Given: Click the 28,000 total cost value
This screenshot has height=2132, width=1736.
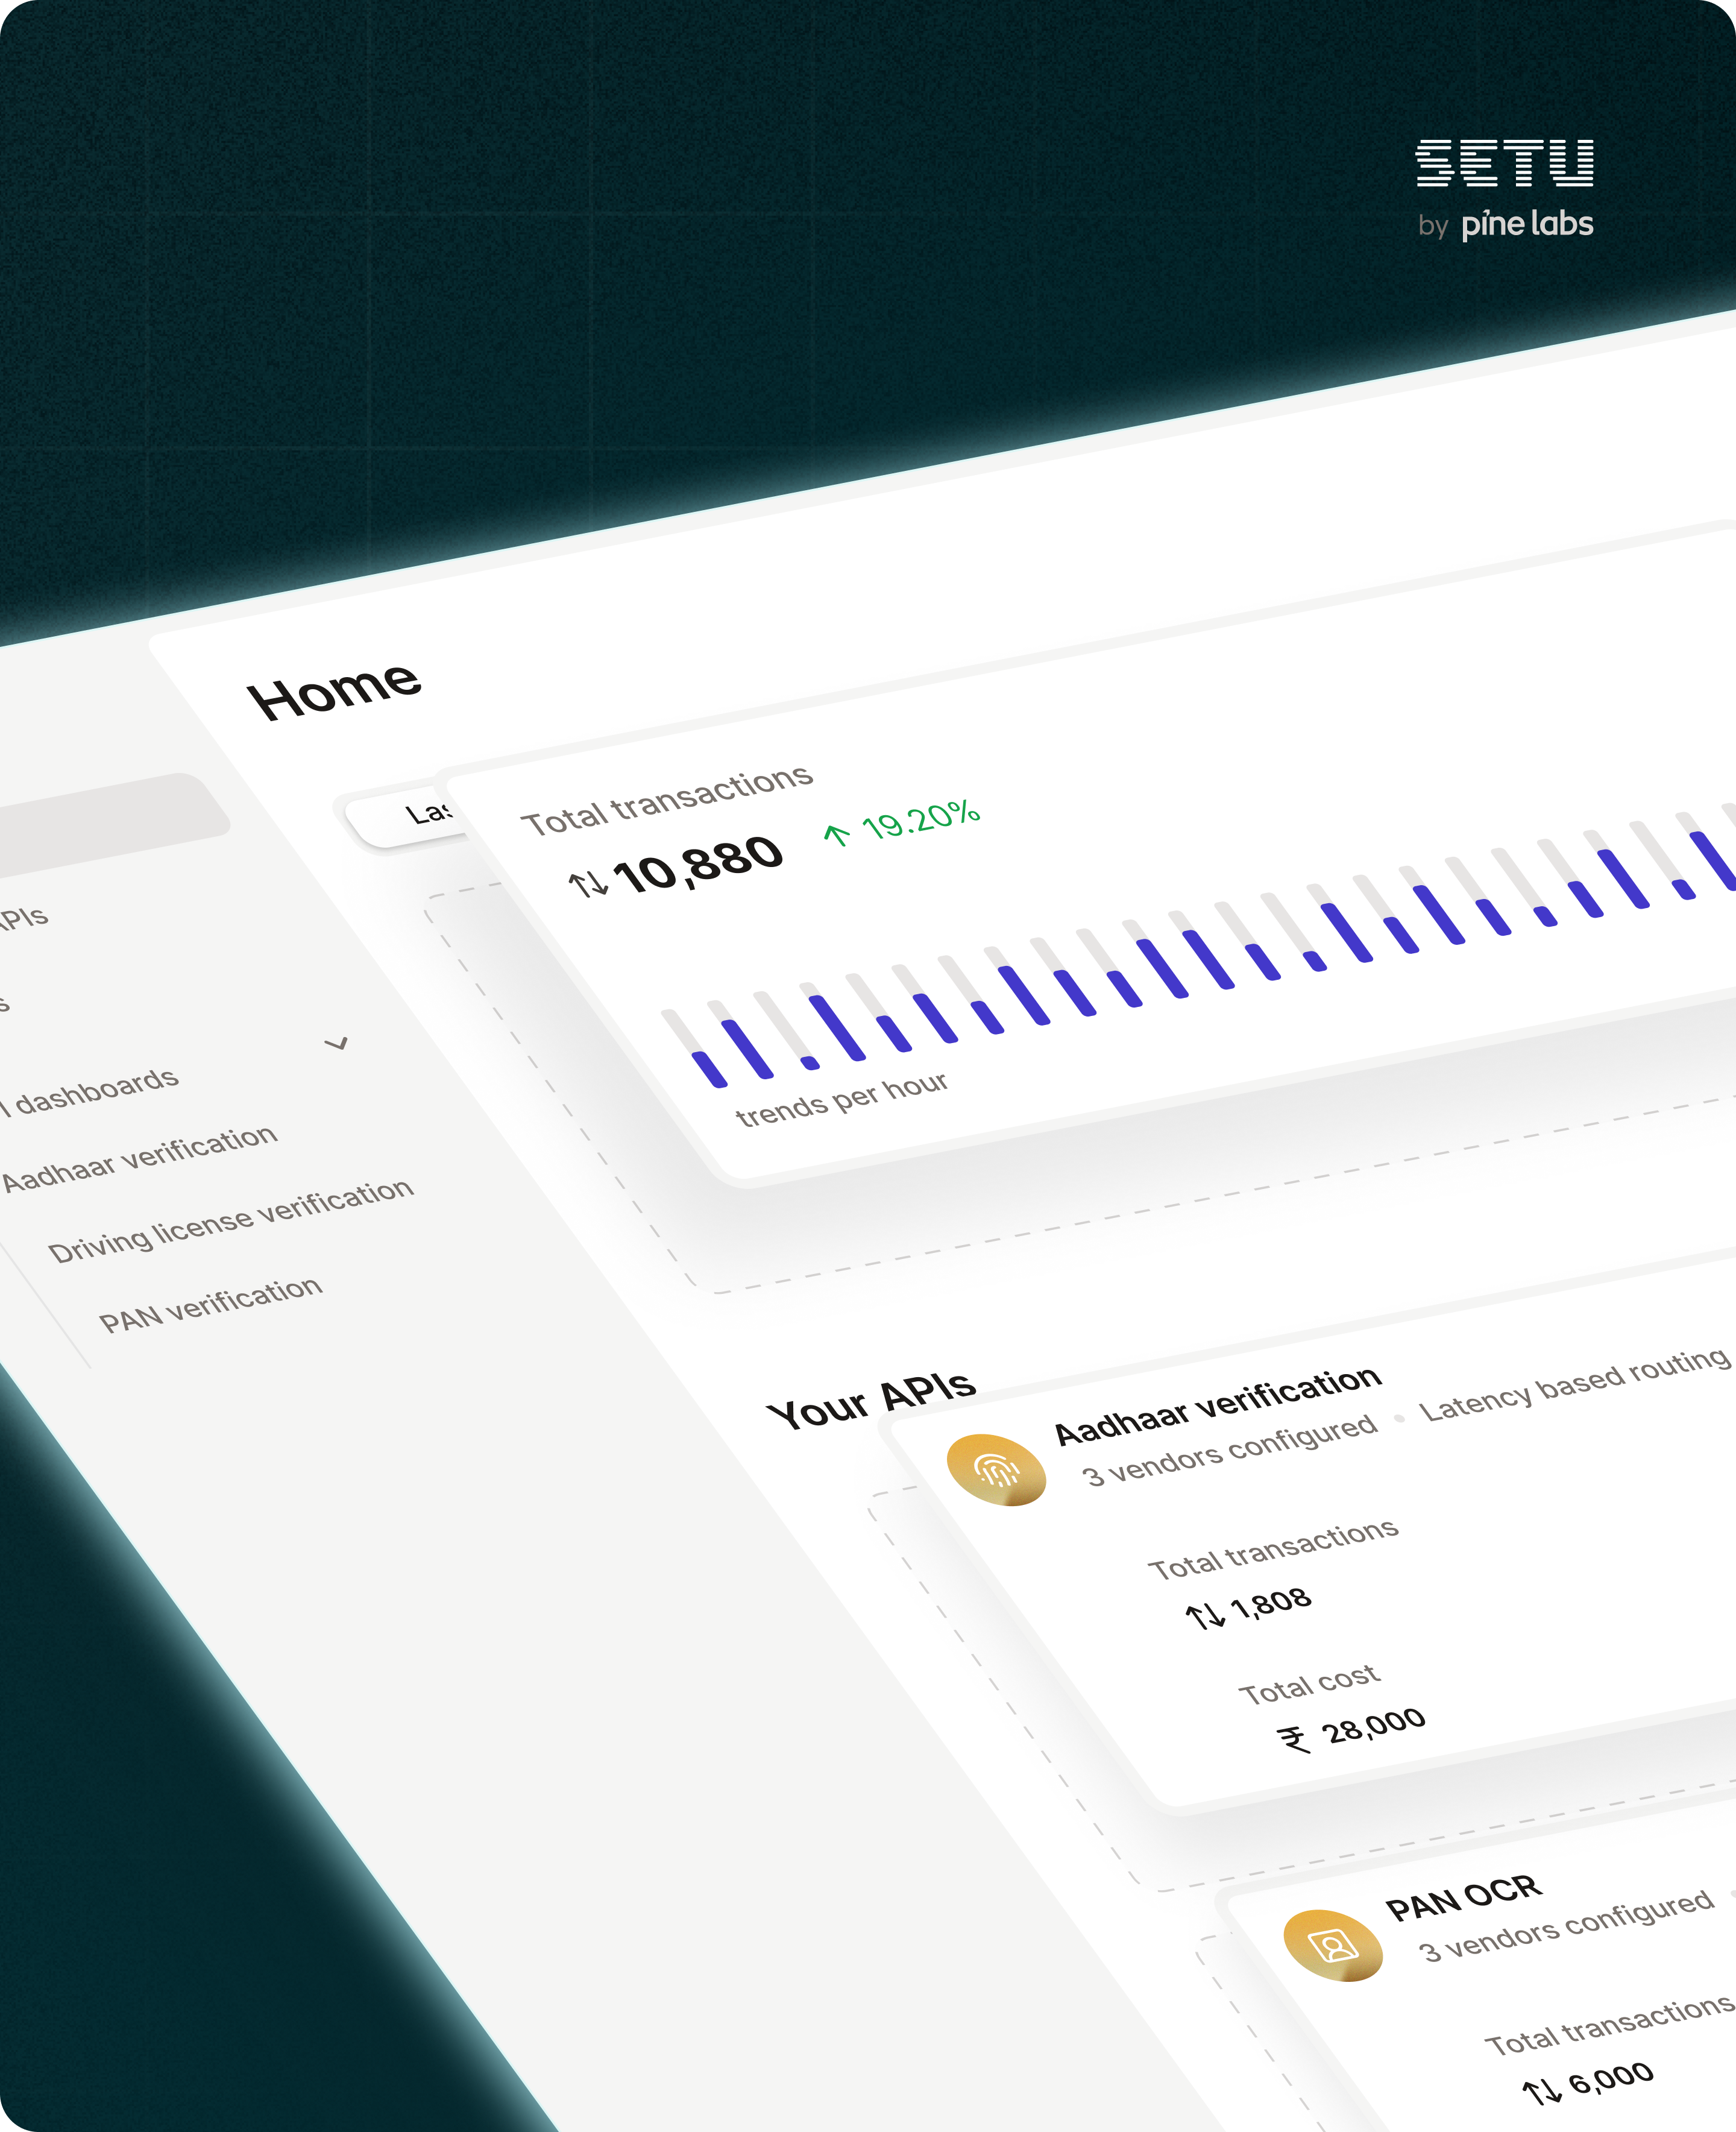Looking at the screenshot, I should [x=1374, y=1725].
